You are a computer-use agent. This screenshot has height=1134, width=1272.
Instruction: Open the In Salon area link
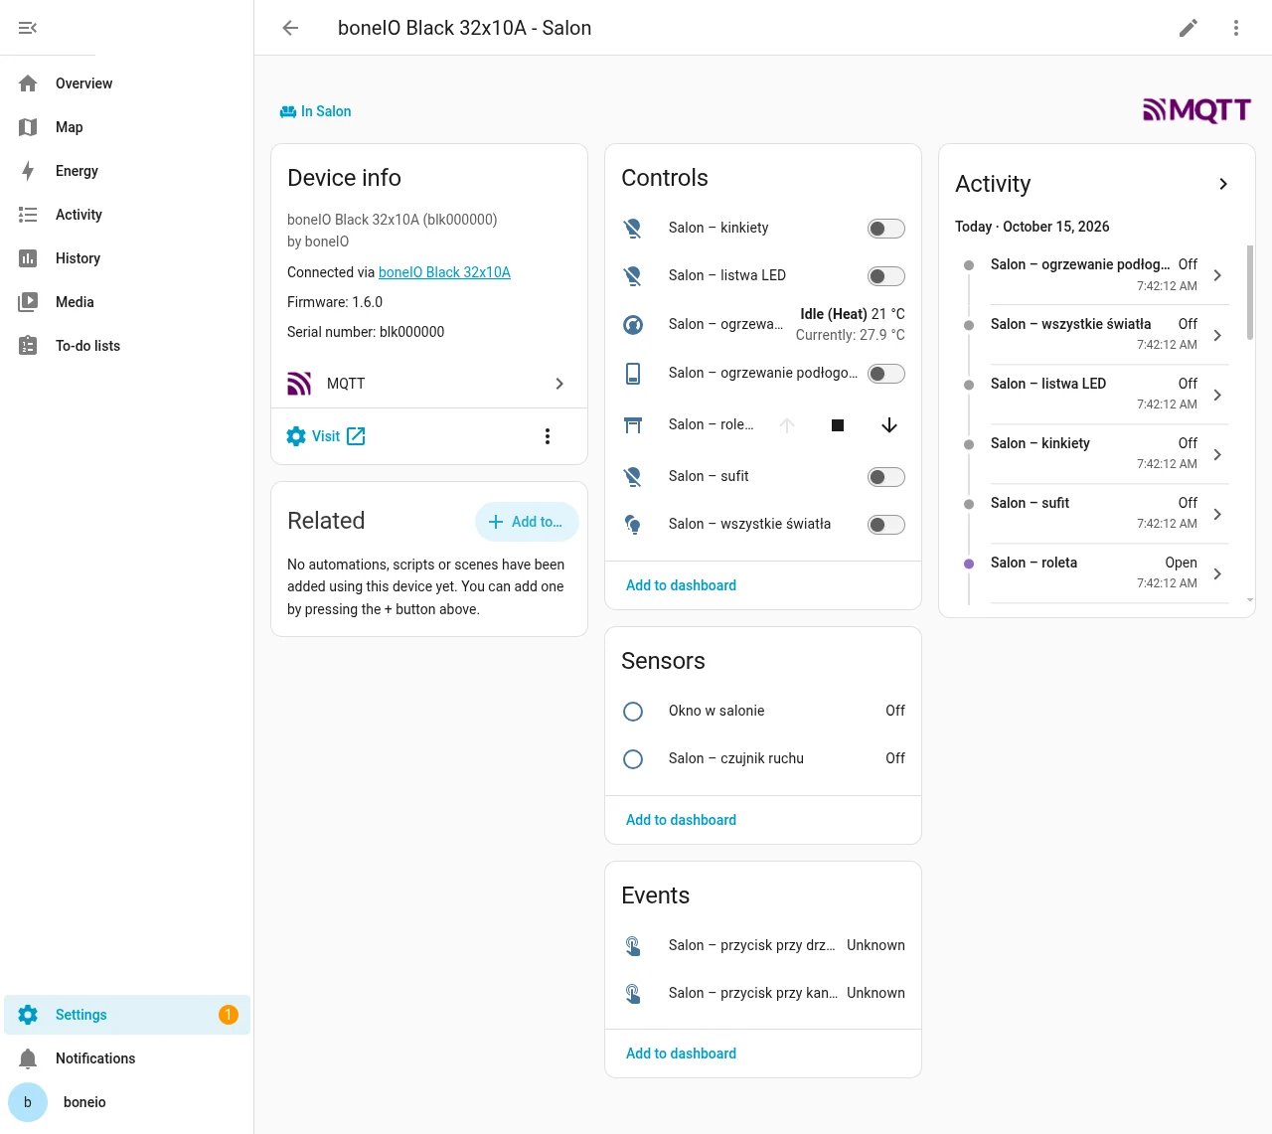click(x=316, y=111)
